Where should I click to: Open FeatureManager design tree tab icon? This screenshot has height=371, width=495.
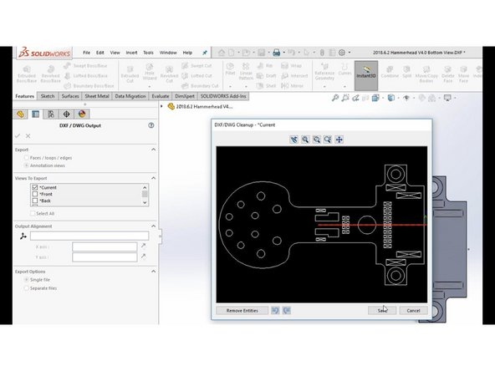point(21,114)
